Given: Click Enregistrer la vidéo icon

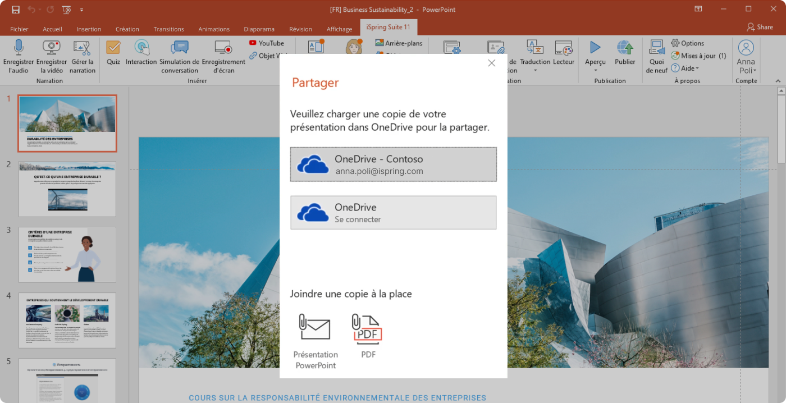Looking at the screenshot, I should (x=52, y=56).
